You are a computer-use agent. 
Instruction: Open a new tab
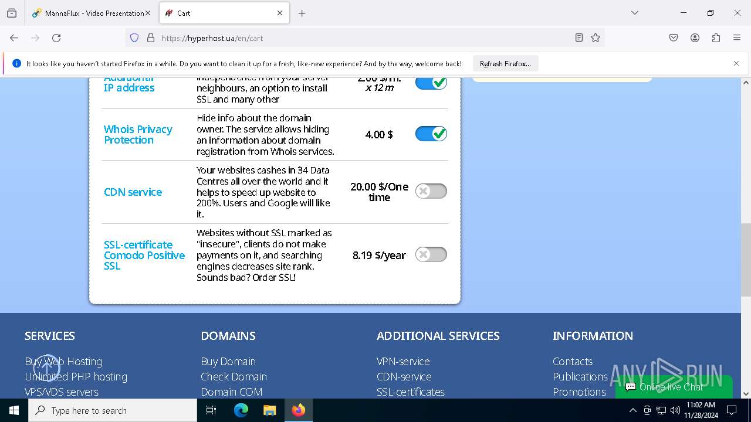[302, 13]
